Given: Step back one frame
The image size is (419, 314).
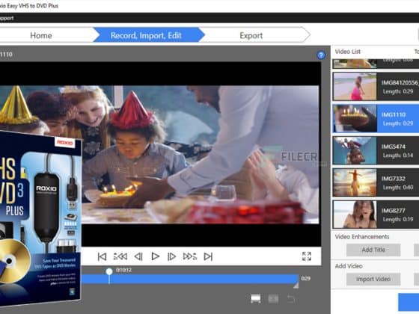Looking at the screenshot, I should tap(138, 256).
